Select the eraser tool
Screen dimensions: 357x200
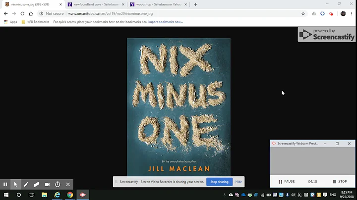36,184
